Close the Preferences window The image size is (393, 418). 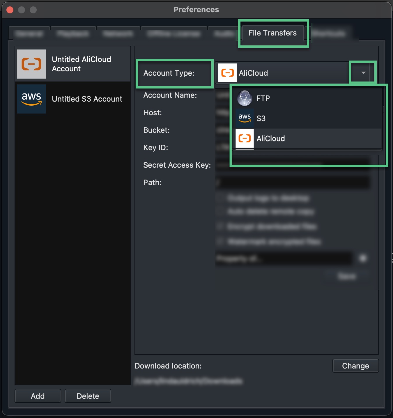coord(10,10)
